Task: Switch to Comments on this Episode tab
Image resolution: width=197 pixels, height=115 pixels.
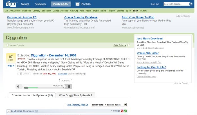Action: [32, 95]
